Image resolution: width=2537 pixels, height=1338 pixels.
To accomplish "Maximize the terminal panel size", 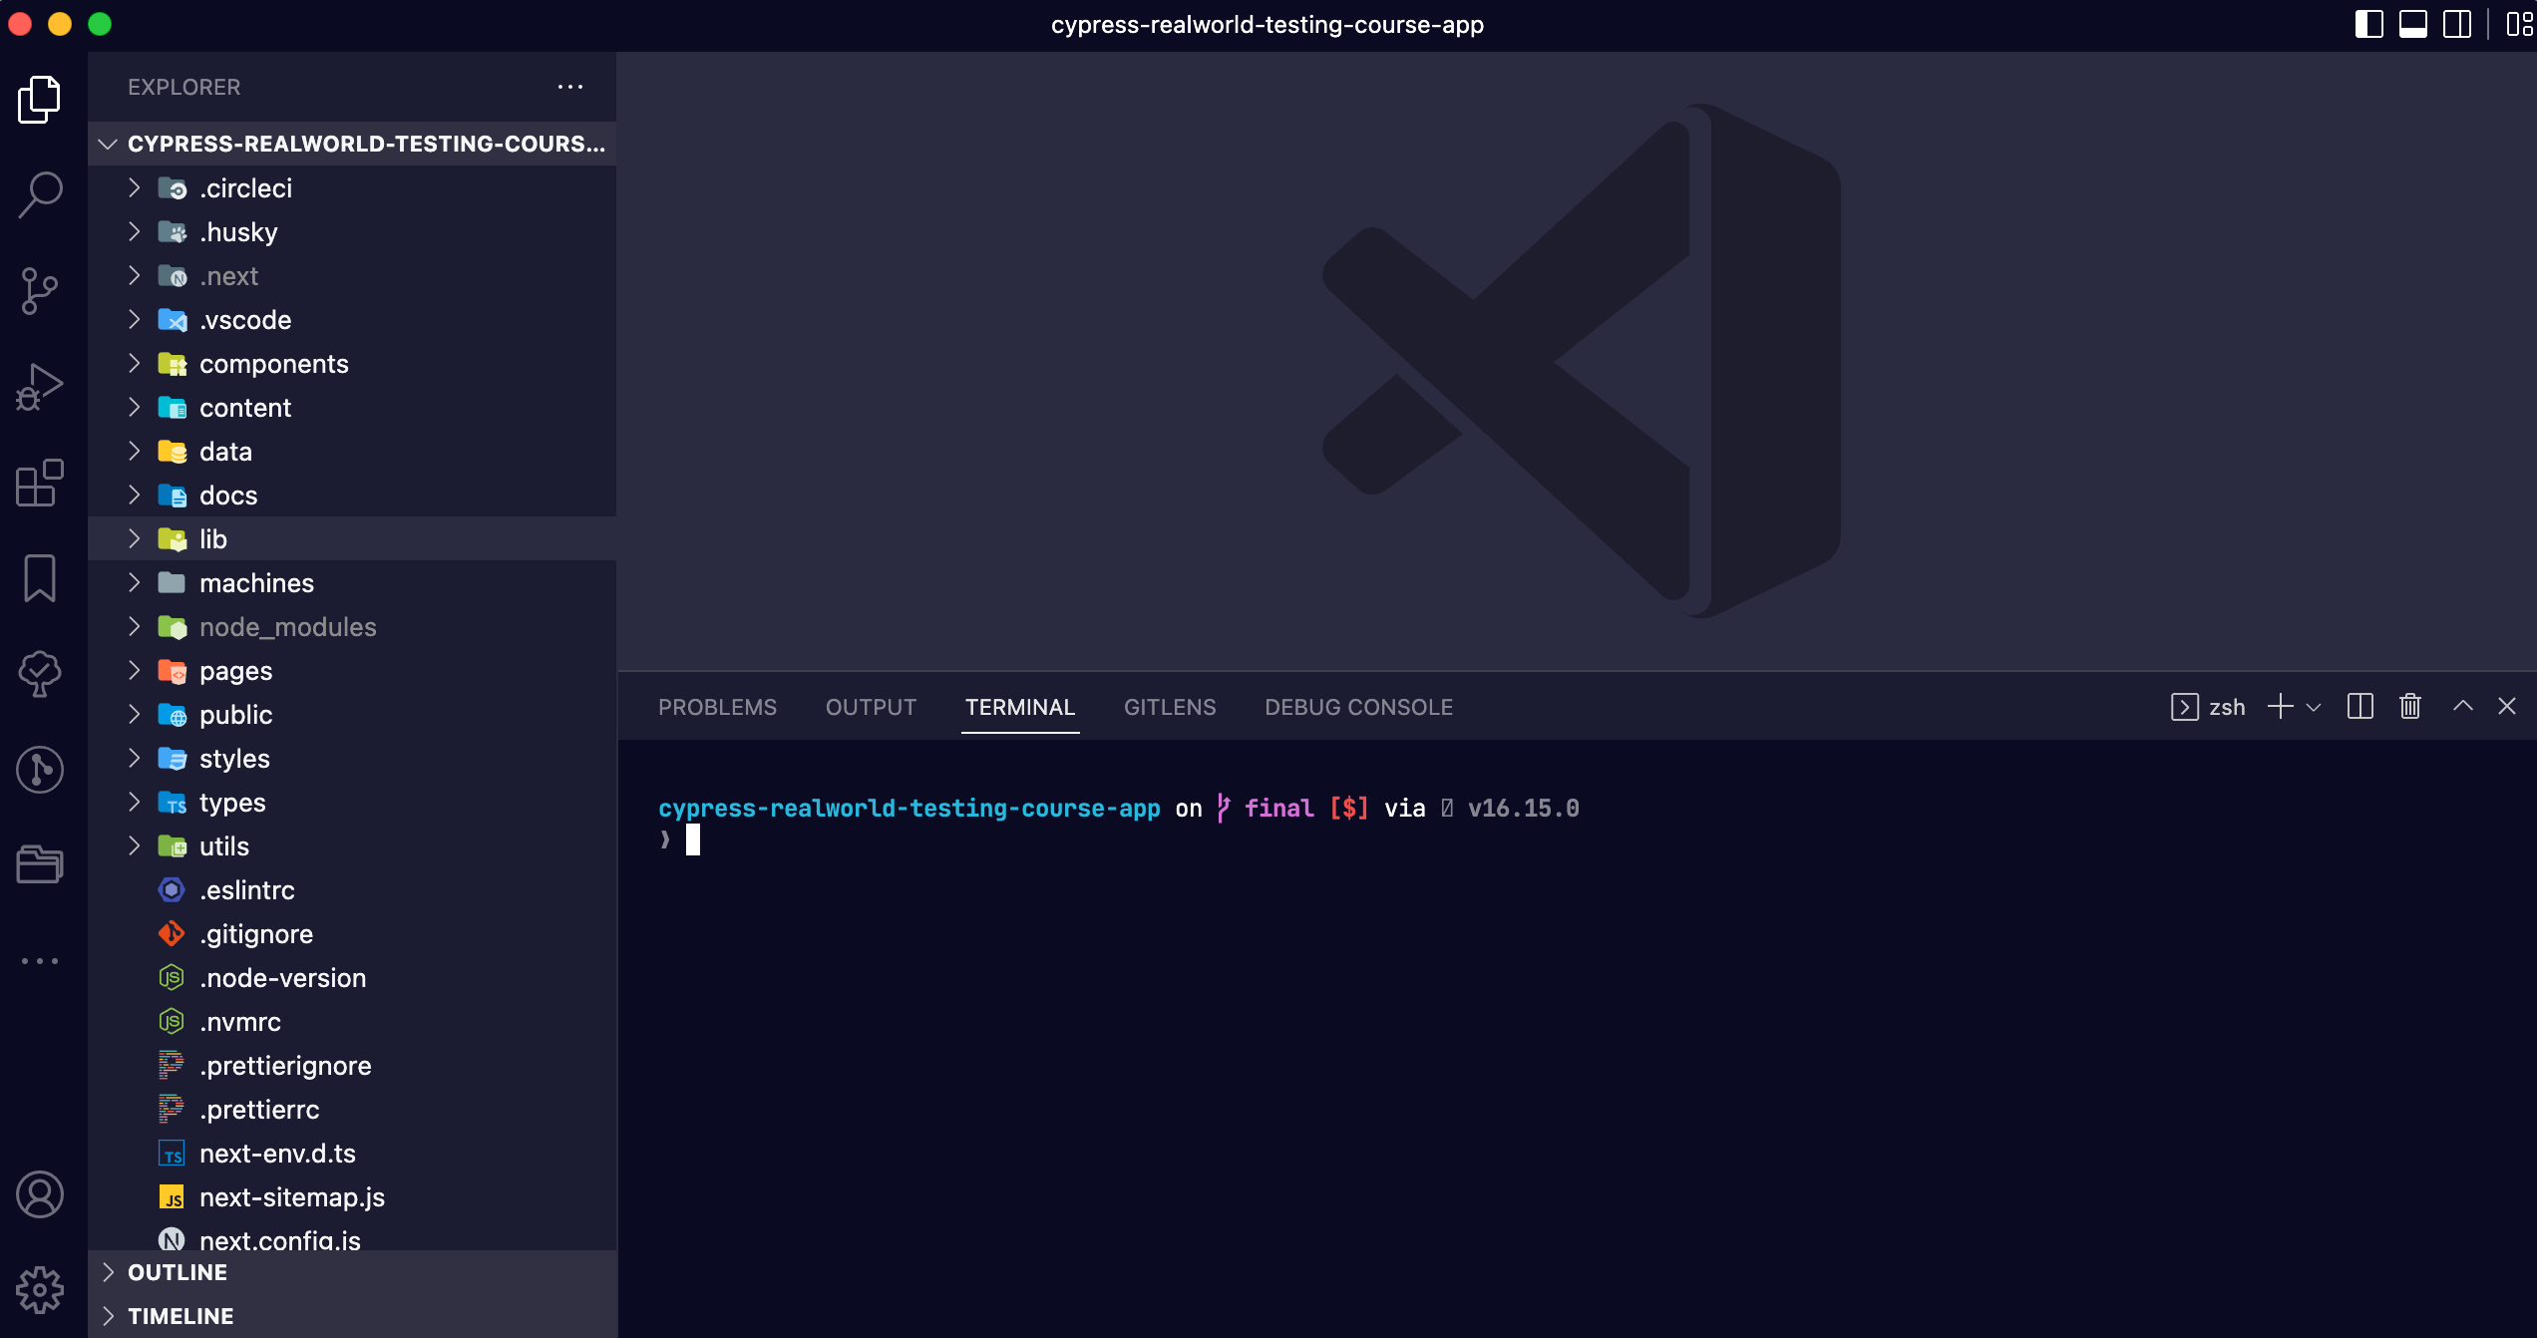I will [x=2462, y=707].
